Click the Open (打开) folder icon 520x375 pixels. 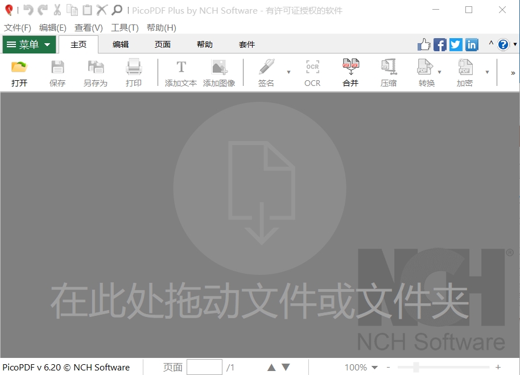click(x=19, y=67)
